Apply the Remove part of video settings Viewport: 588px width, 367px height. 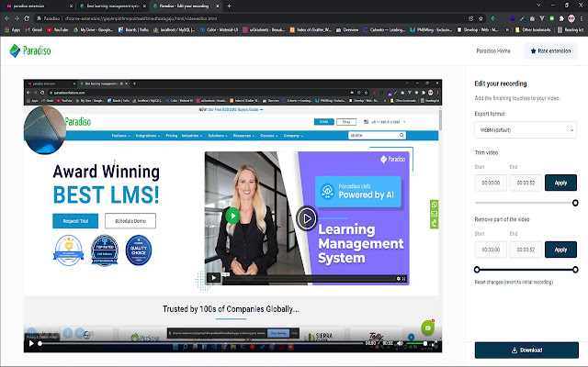tap(560, 250)
